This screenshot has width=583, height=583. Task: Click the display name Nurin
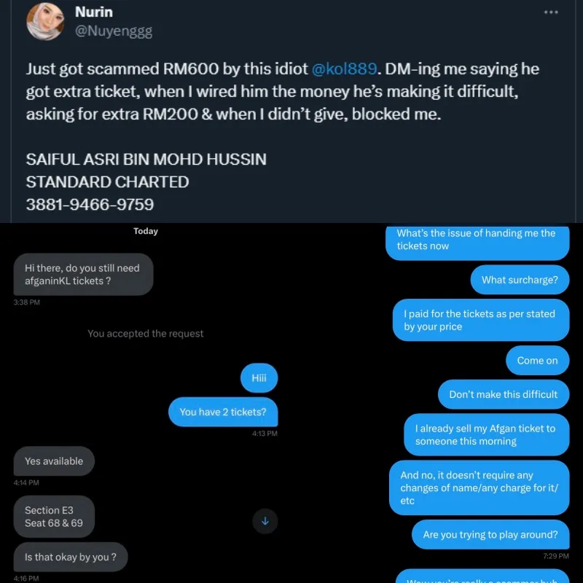coord(94,12)
